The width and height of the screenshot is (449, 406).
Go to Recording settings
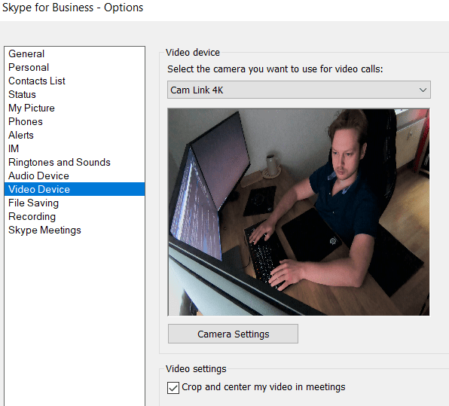click(32, 216)
